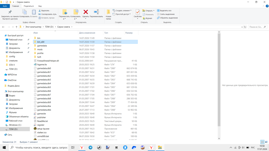Create a new folder with Новая папка

(108, 15)
